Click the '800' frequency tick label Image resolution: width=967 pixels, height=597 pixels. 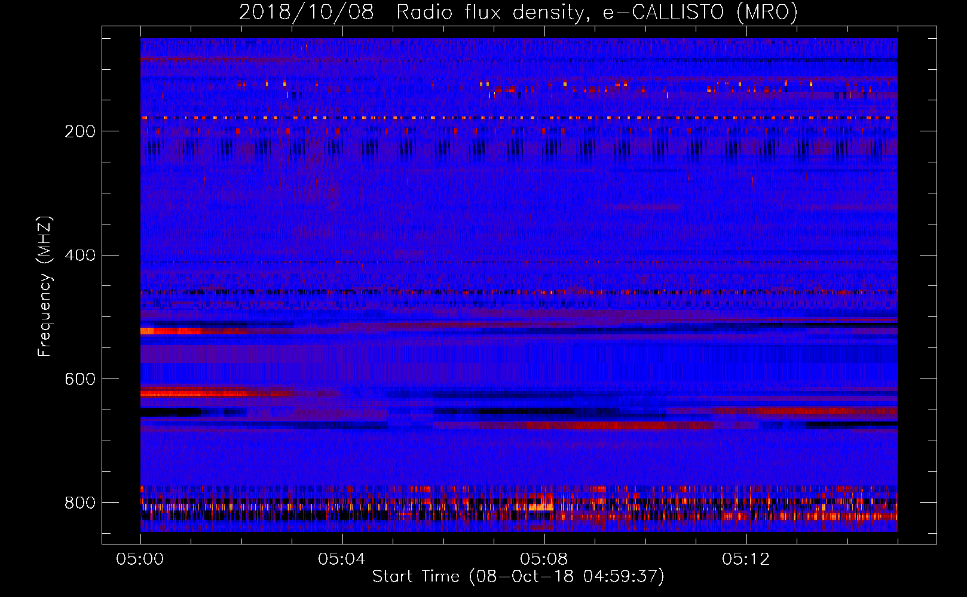point(80,503)
